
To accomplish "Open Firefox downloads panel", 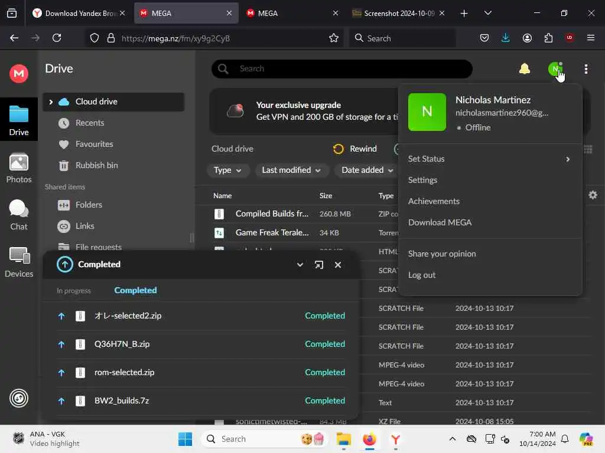I will (505, 38).
